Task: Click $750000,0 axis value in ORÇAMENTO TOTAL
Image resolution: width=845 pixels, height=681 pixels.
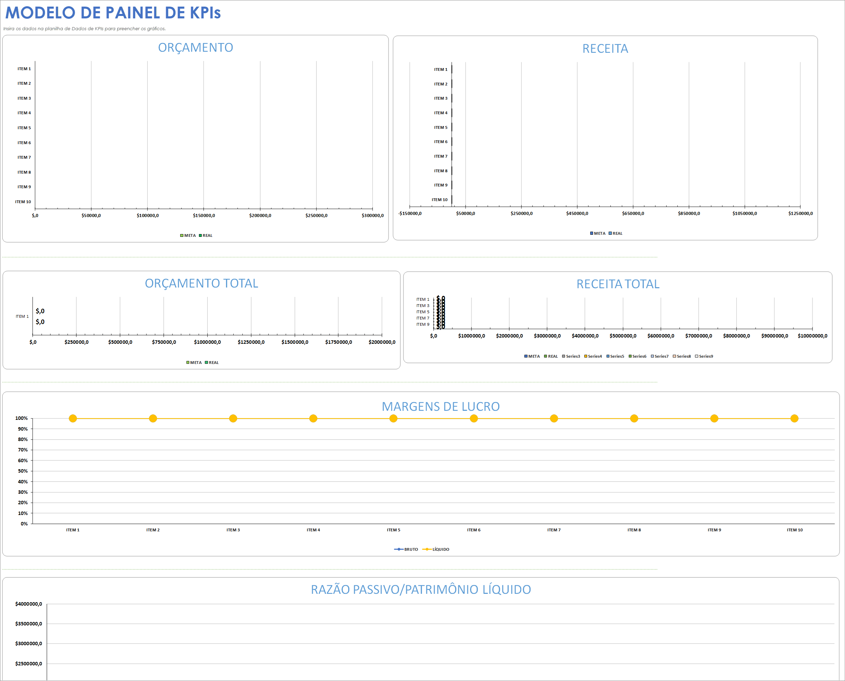Action: (x=164, y=342)
